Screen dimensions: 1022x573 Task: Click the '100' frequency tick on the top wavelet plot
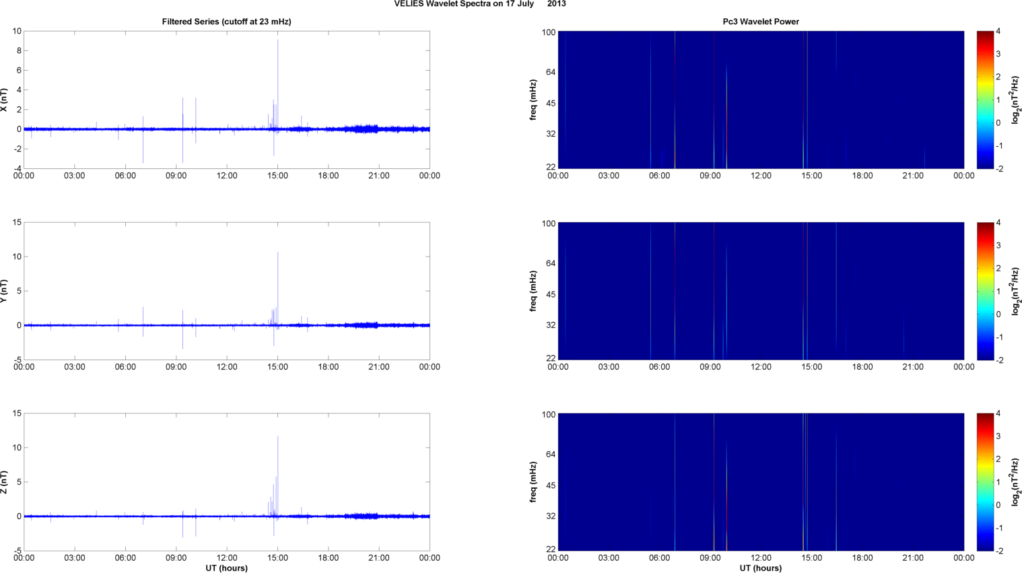(x=549, y=32)
